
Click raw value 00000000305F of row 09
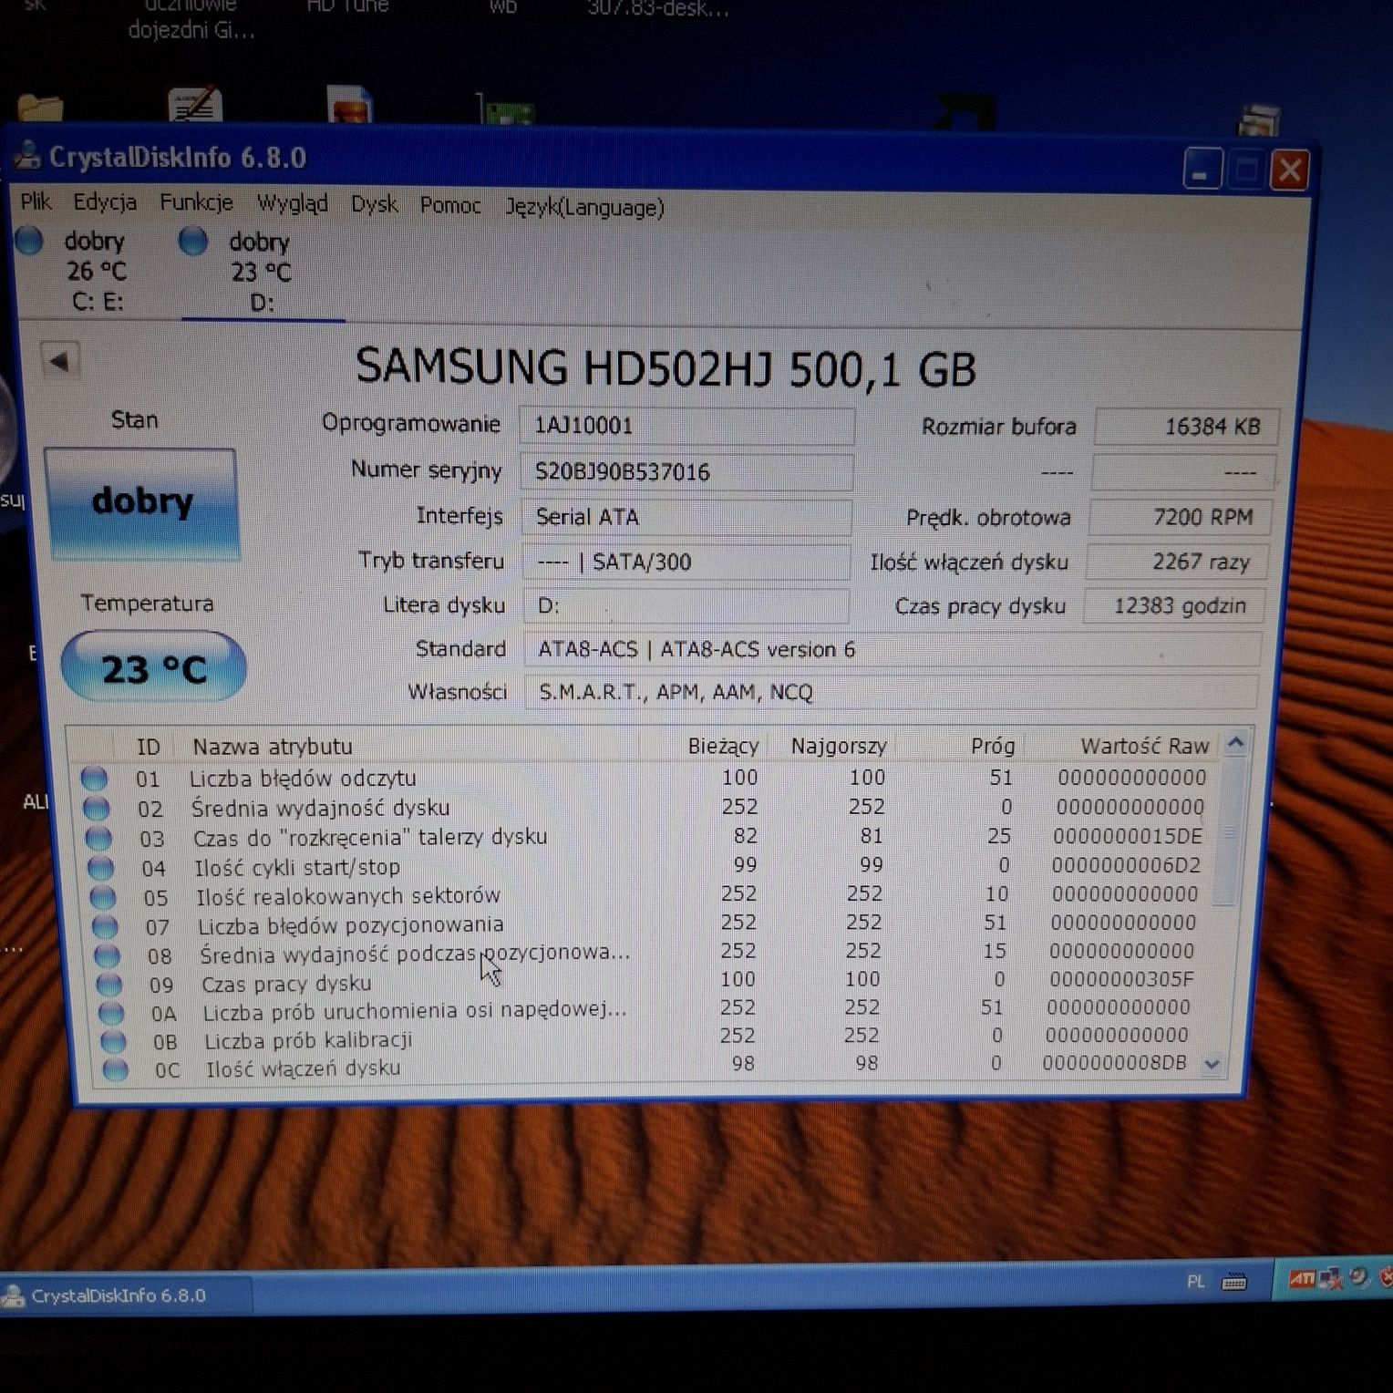[1121, 979]
